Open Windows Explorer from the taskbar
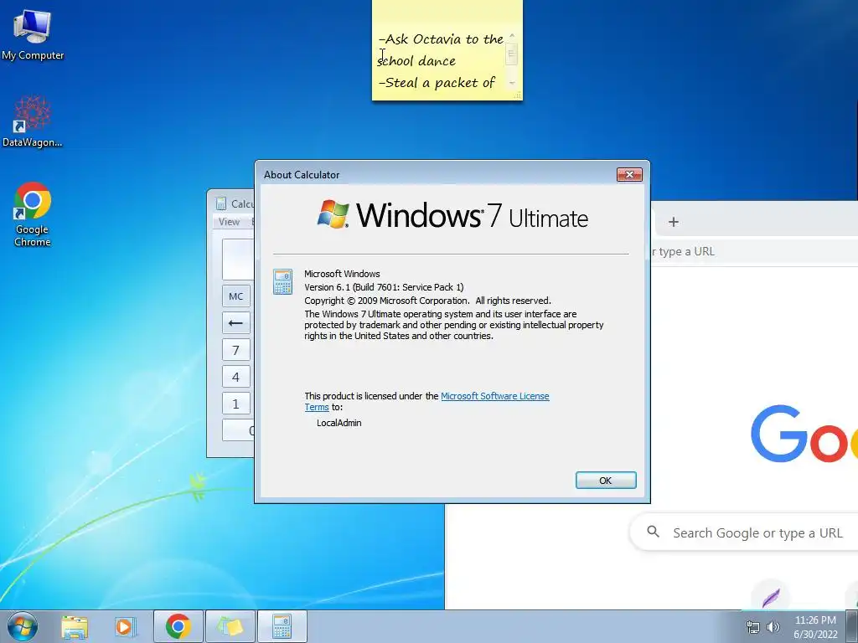 (x=75, y=626)
